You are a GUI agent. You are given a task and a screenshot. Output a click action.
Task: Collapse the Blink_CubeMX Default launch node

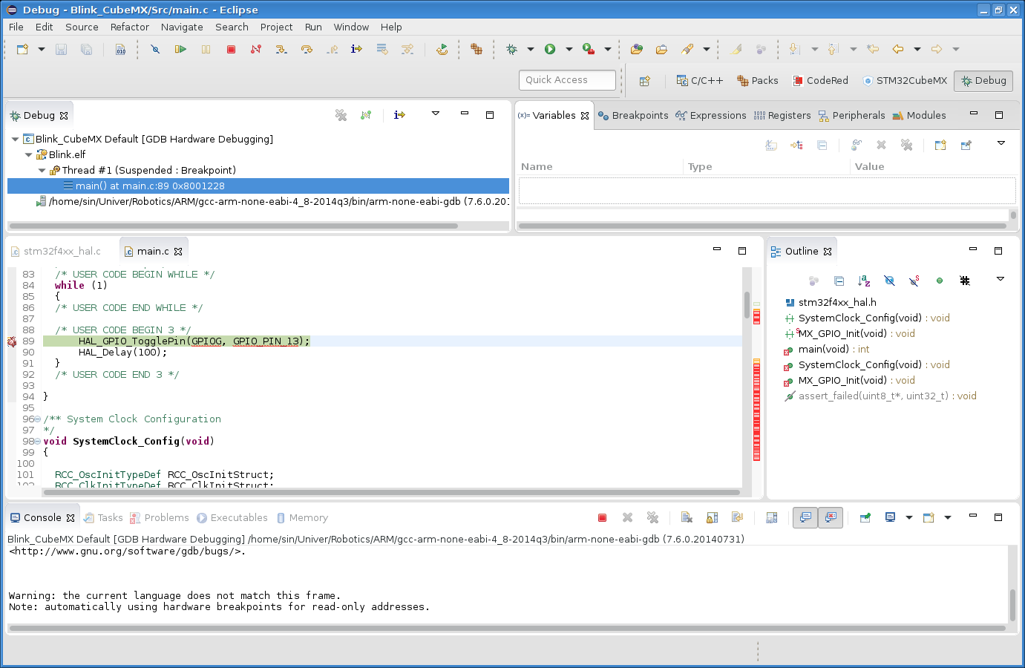click(15, 139)
